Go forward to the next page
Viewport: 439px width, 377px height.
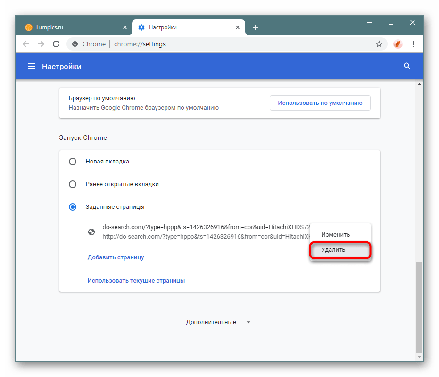(x=41, y=44)
